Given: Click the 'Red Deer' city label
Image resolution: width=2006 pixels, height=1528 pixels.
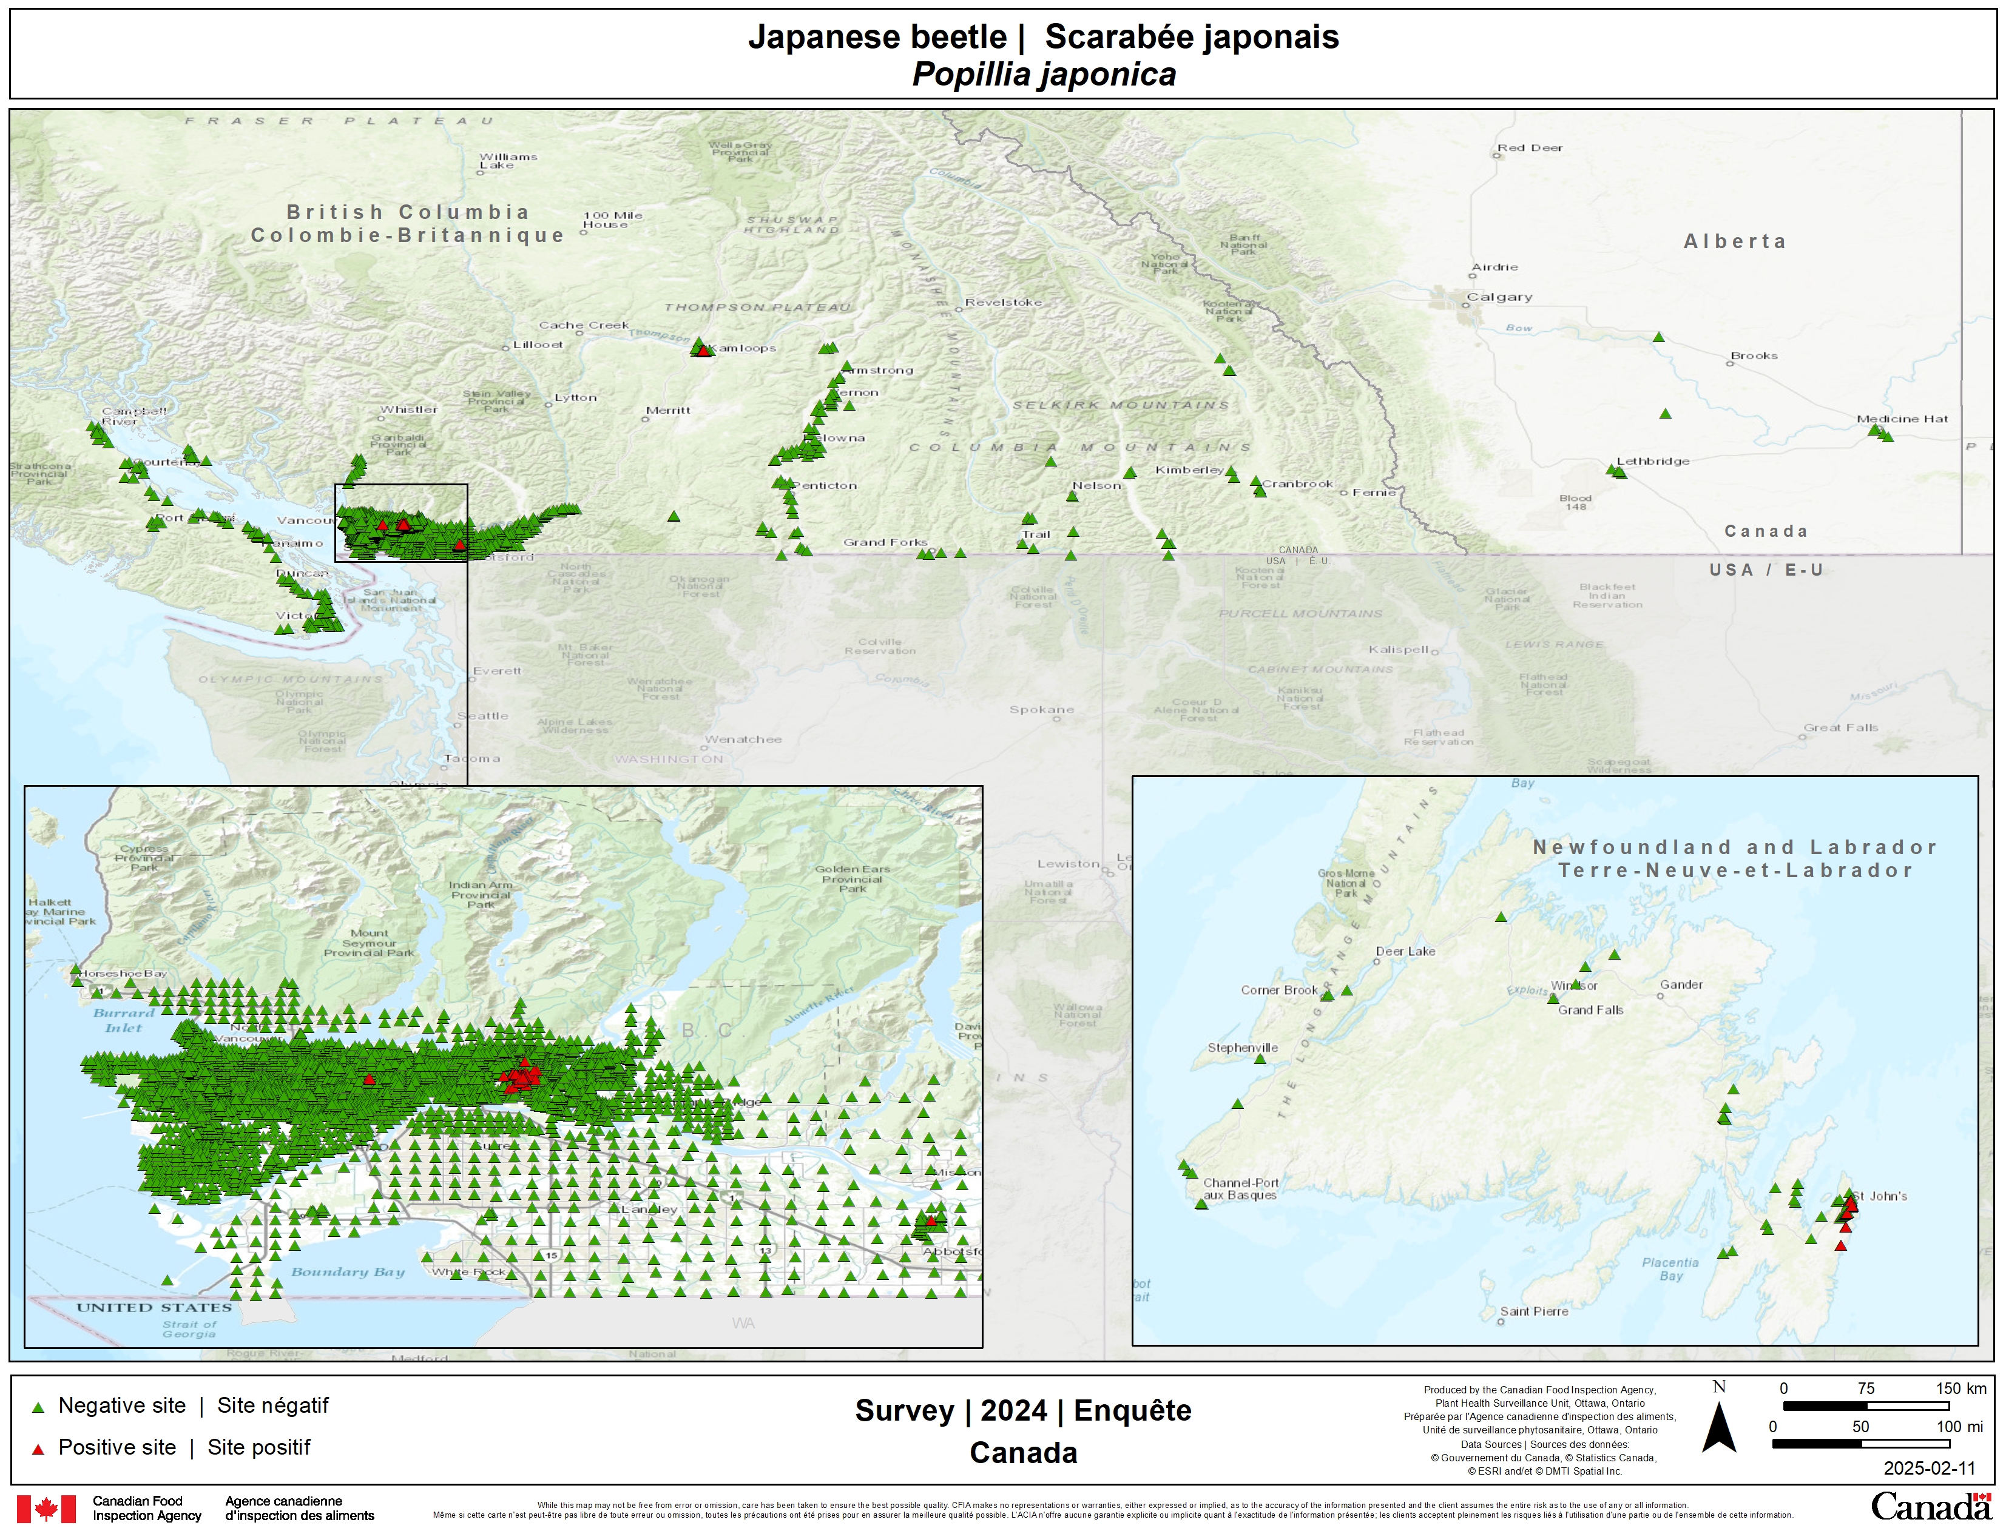Looking at the screenshot, I should point(1530,147).
